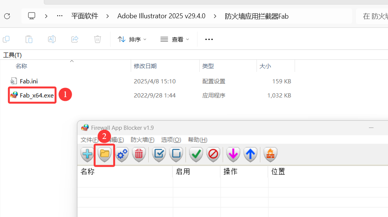Screen dimensions: 388x217
Task: Click the 2022/9/28 1:44 date cell
Action: 155,96
